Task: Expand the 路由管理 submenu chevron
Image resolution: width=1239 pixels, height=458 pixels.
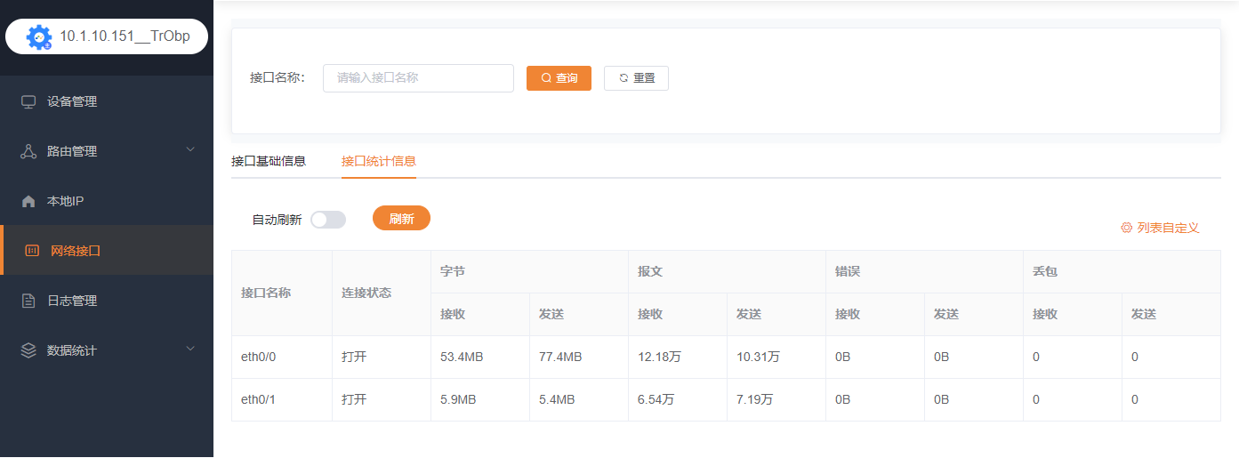Action: (x=190, y=150)
